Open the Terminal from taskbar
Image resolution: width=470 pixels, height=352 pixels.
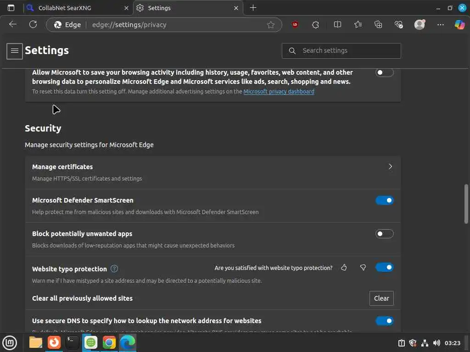(x=72, y=342)
